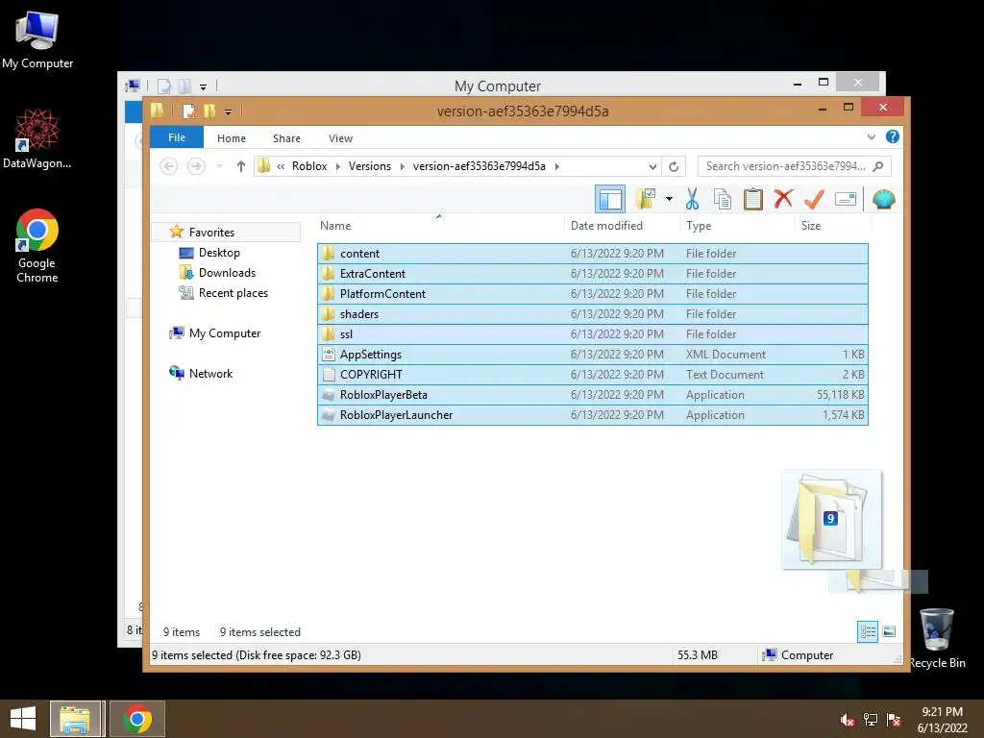Select Network in navigation pane
This screenshot has width=984, height=738.
pyautogui.click(x=210, y=374)
